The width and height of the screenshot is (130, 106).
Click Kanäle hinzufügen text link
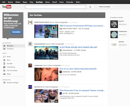(x=13, y=83)
